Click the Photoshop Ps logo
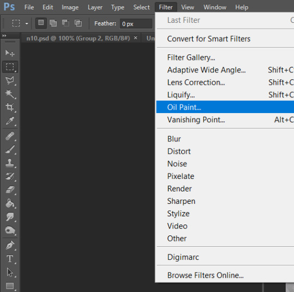This screenshot has width=294, height=292. click(9, 7)
